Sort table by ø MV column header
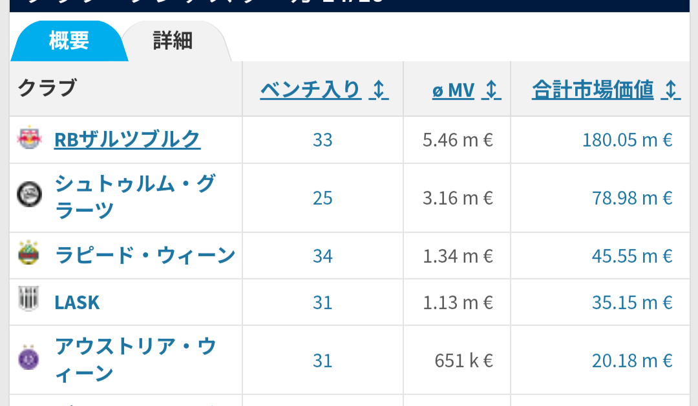The height and width of the screenshot is (406, 698). tap(453, 90)
